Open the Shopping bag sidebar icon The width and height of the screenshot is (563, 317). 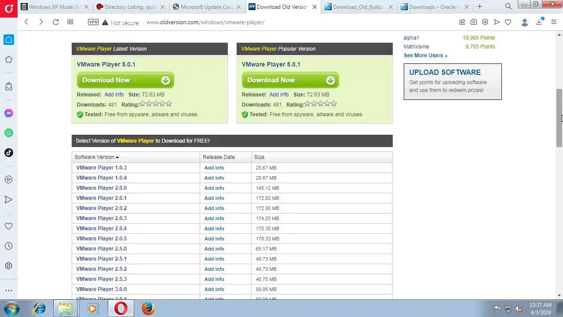click(8, 86)
